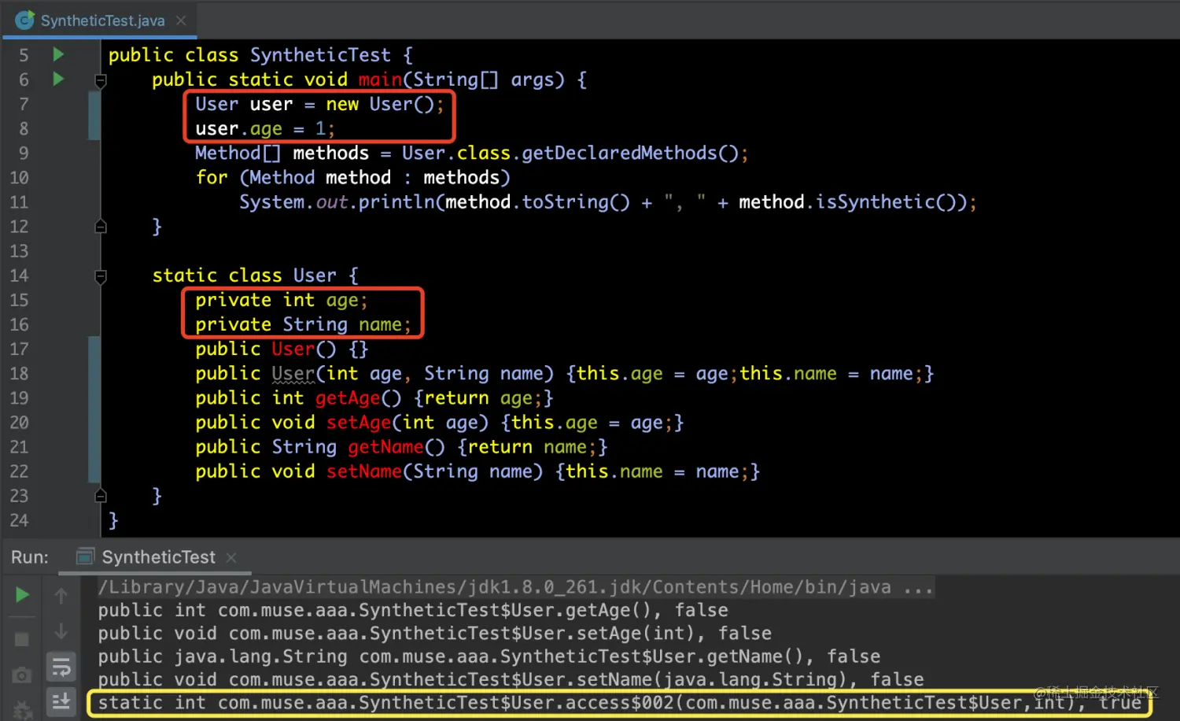Click the run configuration icon beside SyntheticTest

[x=85, y=557]
